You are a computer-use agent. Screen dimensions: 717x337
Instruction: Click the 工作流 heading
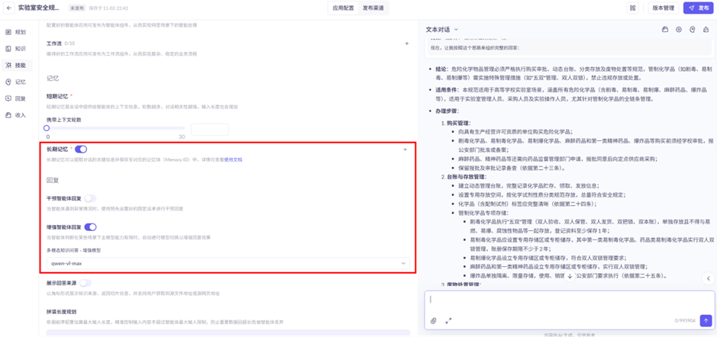pyautogui.click(x=53, y=43)
